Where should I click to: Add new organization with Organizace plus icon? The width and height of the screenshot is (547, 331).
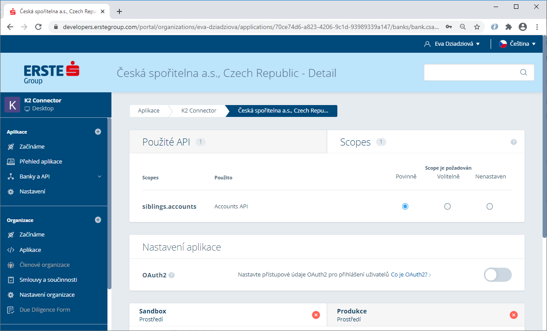pos(98,220)
